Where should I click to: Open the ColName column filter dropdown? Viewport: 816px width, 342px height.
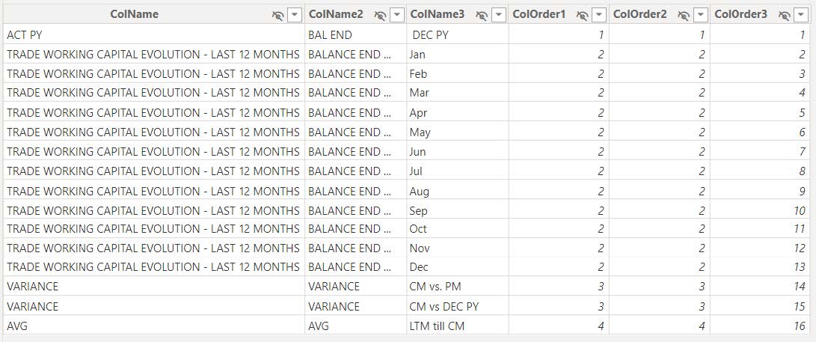coord(295,14)
